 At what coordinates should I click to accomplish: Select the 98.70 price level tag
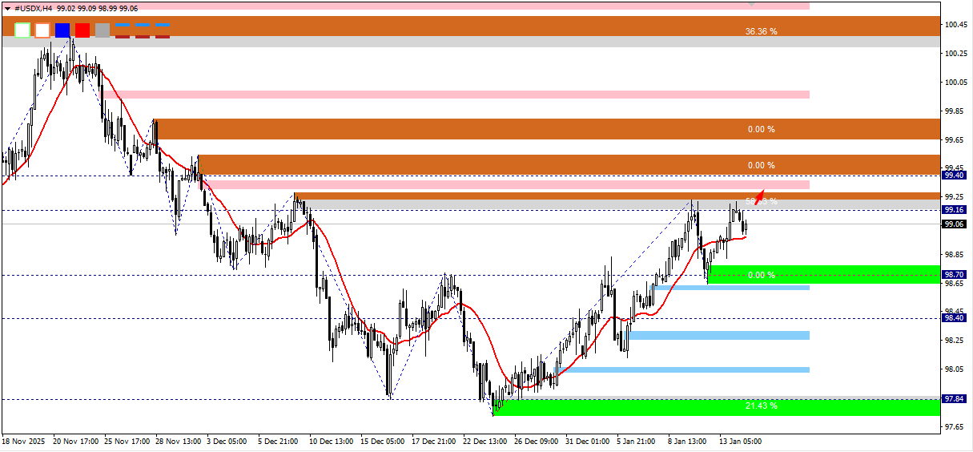(954, 274)
